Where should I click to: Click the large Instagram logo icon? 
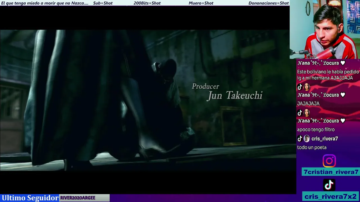[x=329, y=161]
